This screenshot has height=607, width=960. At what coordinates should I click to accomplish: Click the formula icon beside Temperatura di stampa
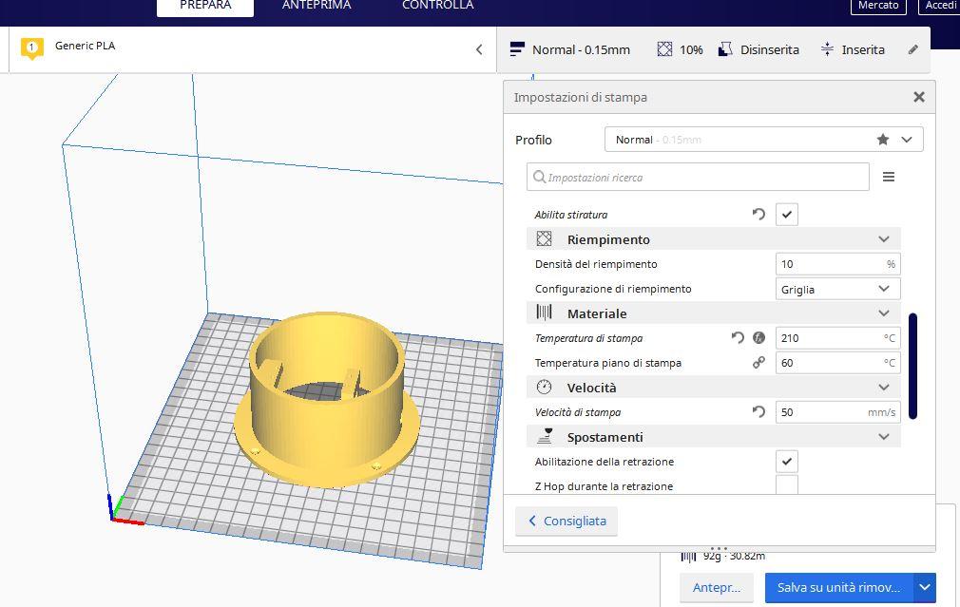click(758, 338)
